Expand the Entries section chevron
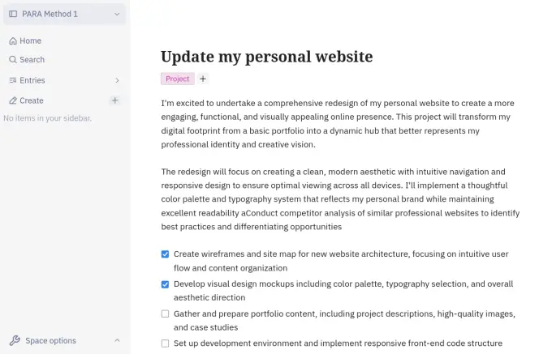Image resolution: width=552 pixels, height=354 pixels. (x=117, y=80)
